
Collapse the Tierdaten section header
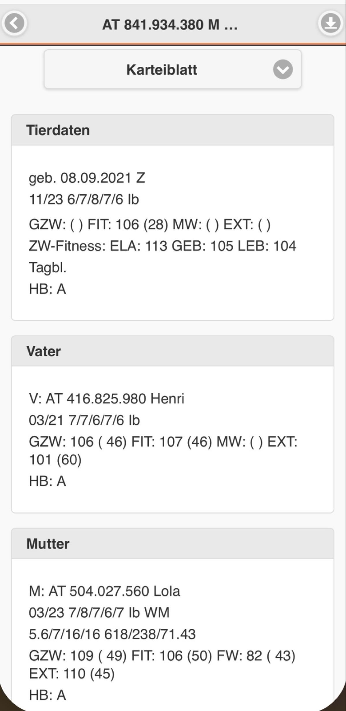[x=172, y=130]
